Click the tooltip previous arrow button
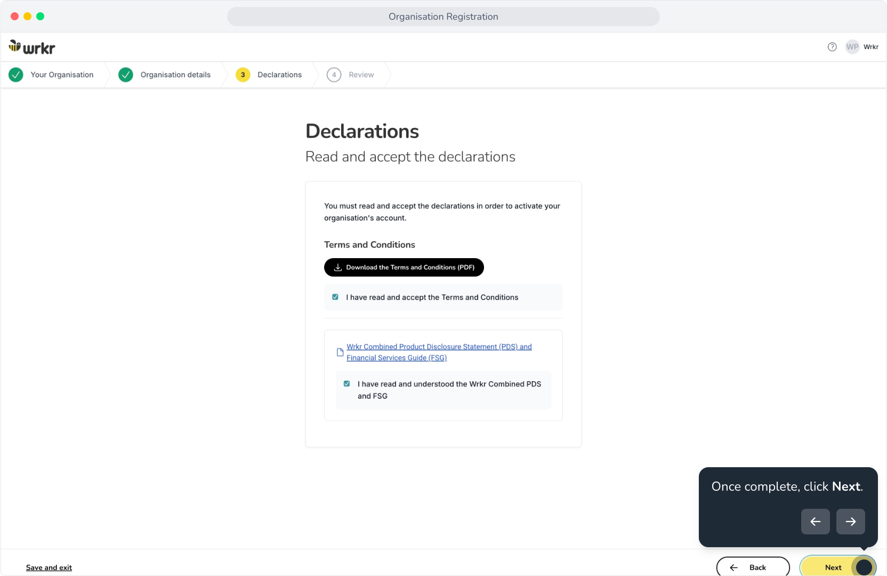The image size is (887, 576). [815, 522]
